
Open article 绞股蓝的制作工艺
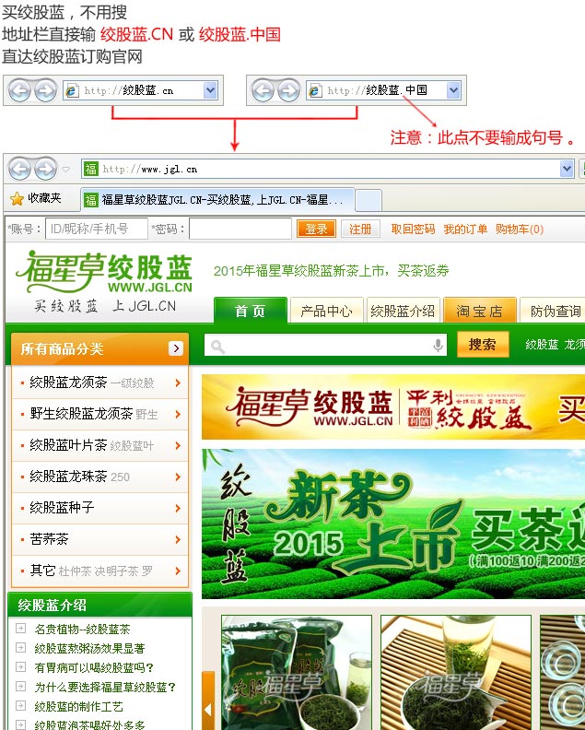(78, 706)
